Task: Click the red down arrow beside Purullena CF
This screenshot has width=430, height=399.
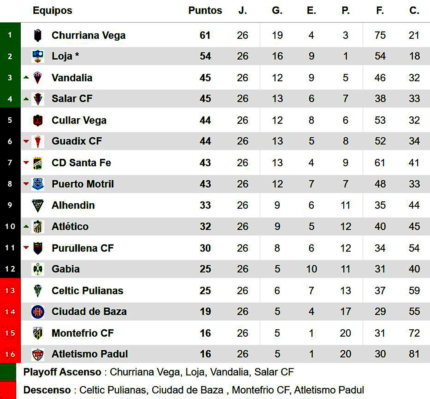Action: 26,248
